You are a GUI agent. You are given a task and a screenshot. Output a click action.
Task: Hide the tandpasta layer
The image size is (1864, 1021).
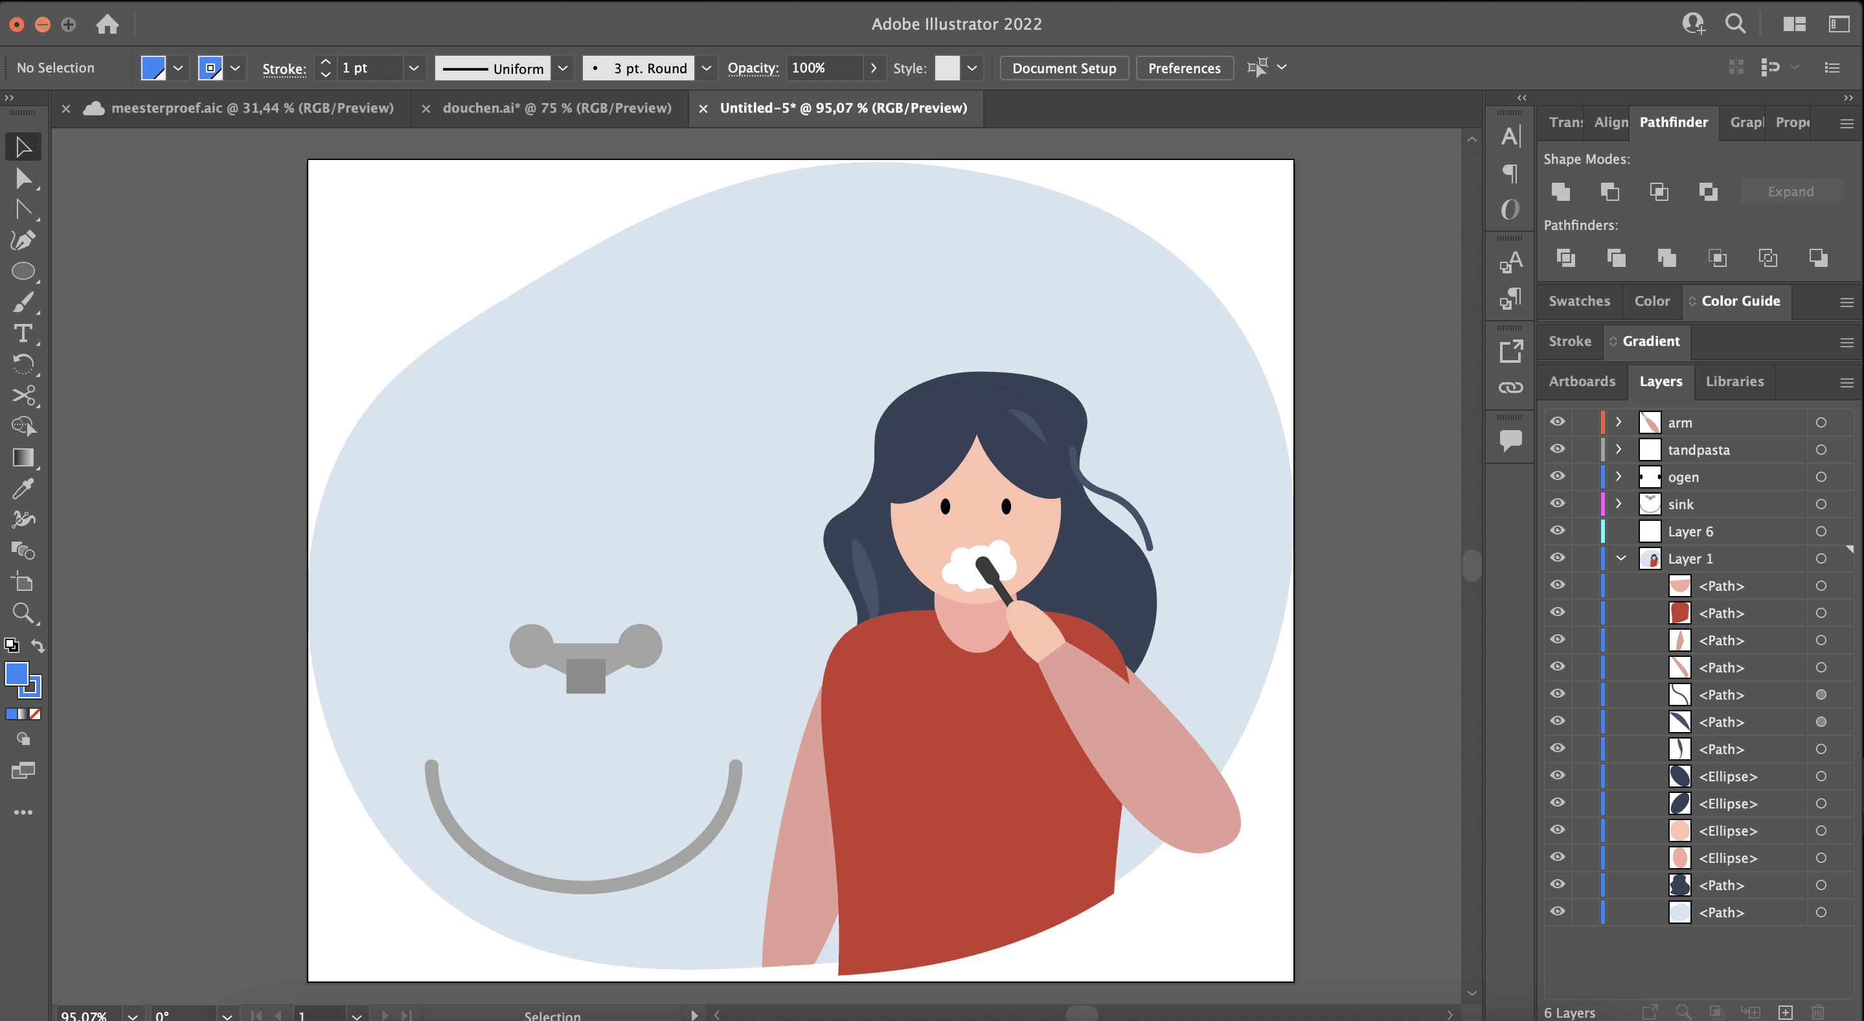(x=1557, y=450)
